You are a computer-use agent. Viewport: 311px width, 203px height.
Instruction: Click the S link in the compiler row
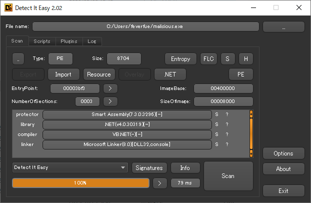[217, 134]
